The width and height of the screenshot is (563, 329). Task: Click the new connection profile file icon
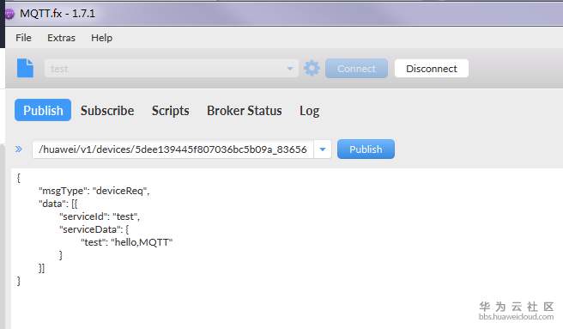tap(25, 68)
